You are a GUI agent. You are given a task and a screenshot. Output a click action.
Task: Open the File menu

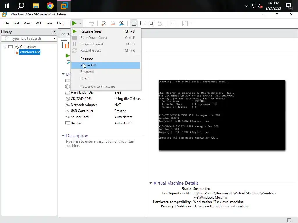[6, 23]
